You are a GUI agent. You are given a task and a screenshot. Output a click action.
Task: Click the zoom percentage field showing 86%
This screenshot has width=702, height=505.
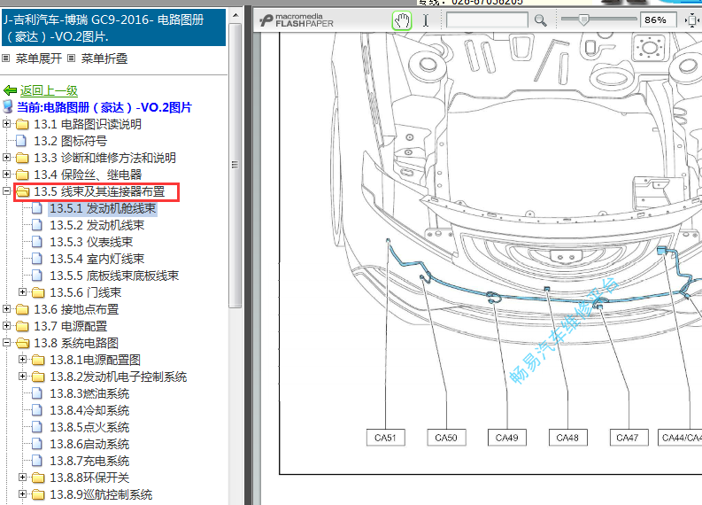[x=658, y=20]
